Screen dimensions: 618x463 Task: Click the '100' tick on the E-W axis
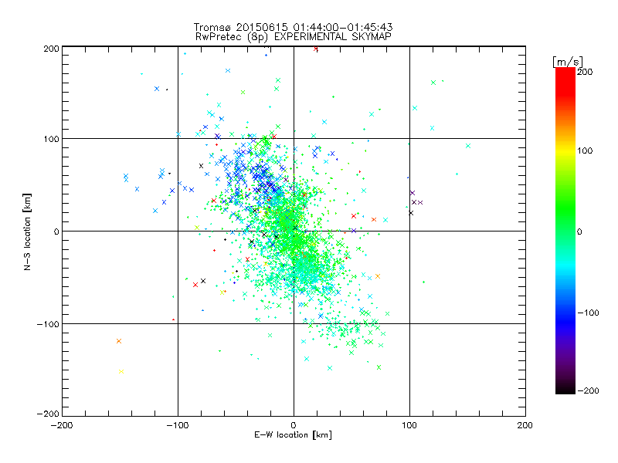coord(409,425)
